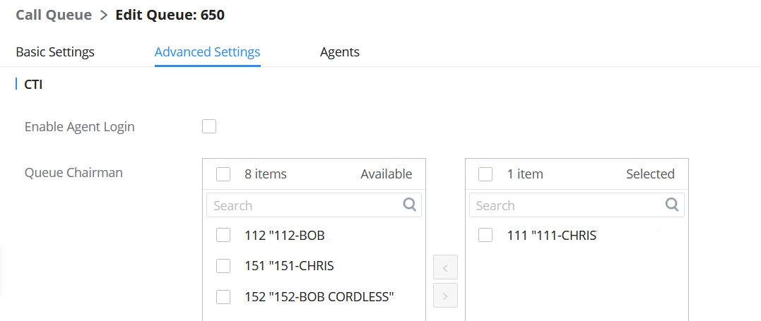Click the move-left arrow transfer button
This screenshot has height=321, width=761.
[x=445, y=267]
